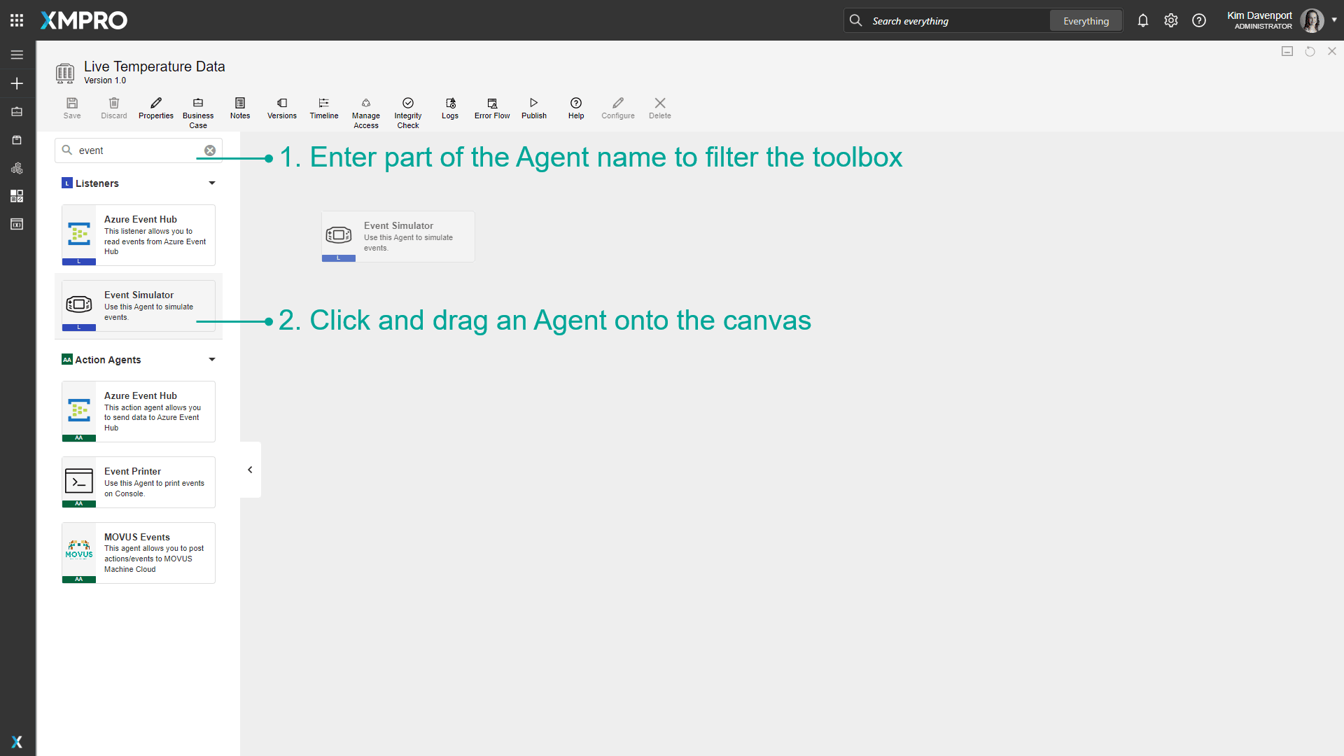Open the Logs panel

click(x=449, y=107)
